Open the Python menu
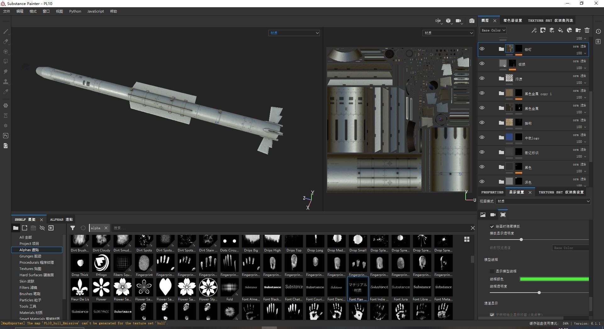Image resolution: width=604 pixels, height=329 pixels. (75, 11)
